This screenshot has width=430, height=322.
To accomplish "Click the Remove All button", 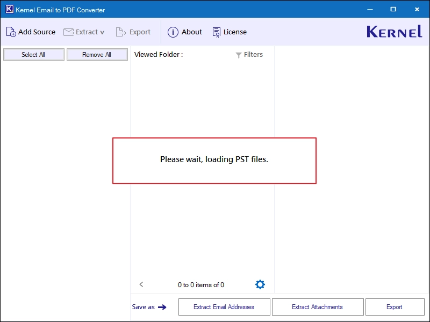I will click(97, 55).
